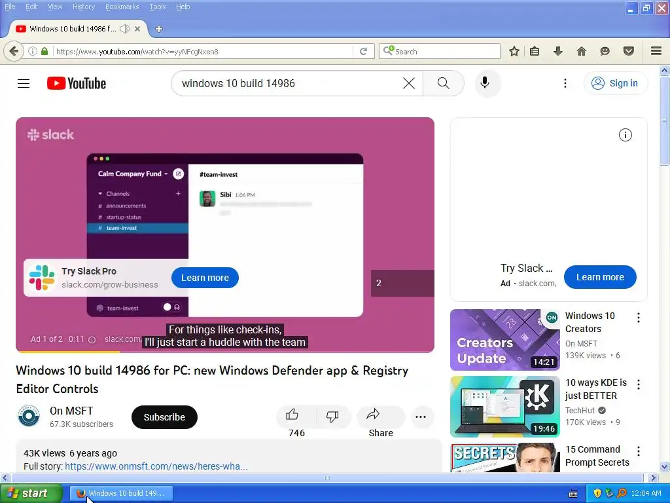Open the Bookmarks menu
670x503 pixels.
[122, 7]
